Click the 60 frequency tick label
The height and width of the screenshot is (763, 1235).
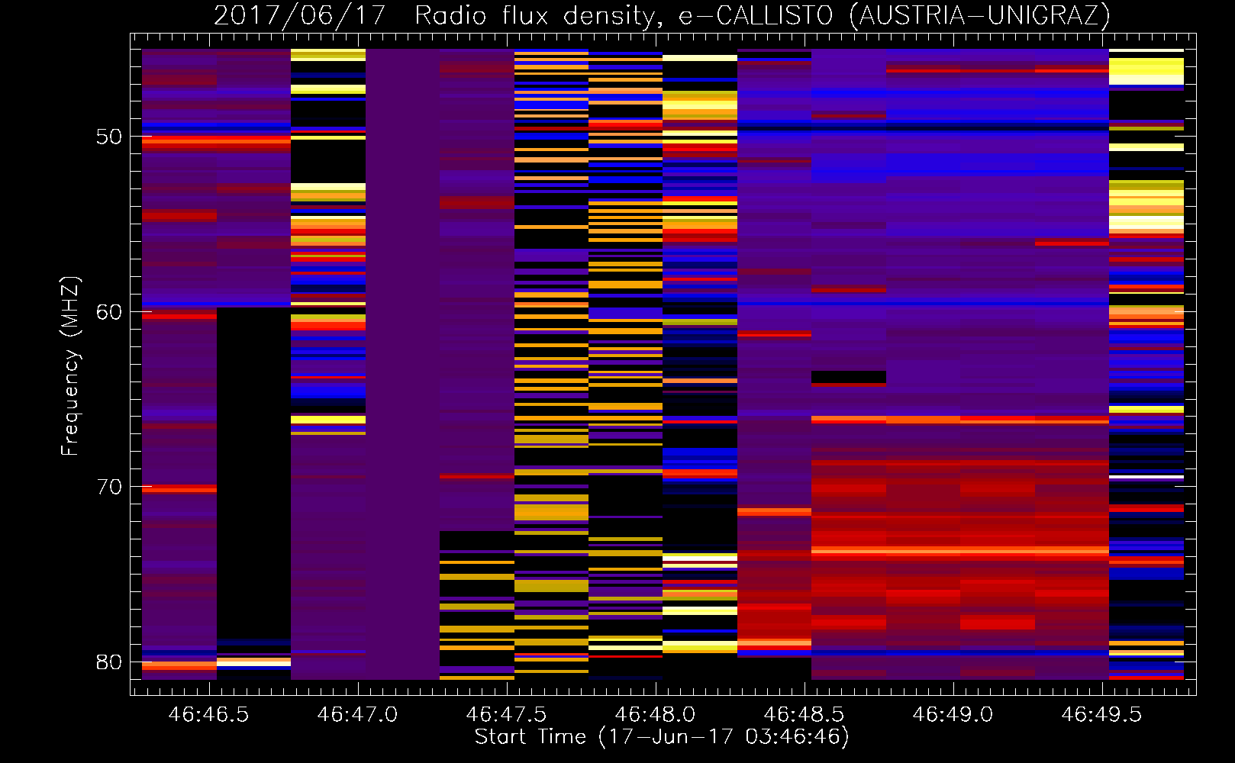click(109, 312)
